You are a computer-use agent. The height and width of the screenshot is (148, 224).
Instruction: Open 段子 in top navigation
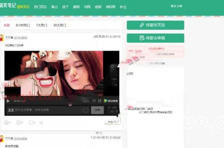[x=65, y=7]
